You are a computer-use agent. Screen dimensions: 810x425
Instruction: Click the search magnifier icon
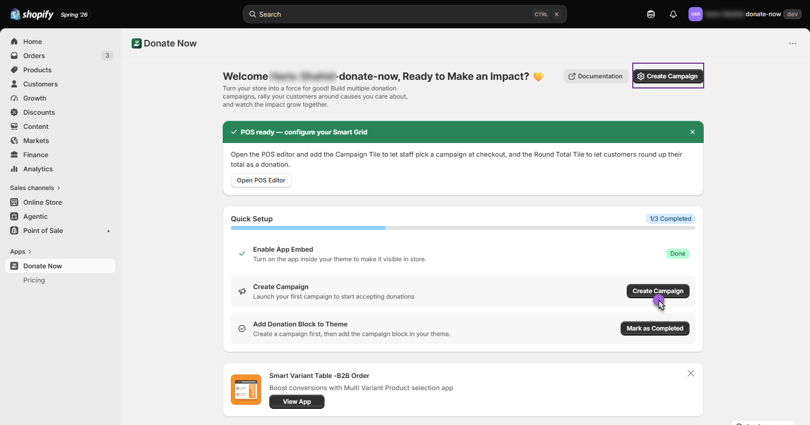coord(253,14)
